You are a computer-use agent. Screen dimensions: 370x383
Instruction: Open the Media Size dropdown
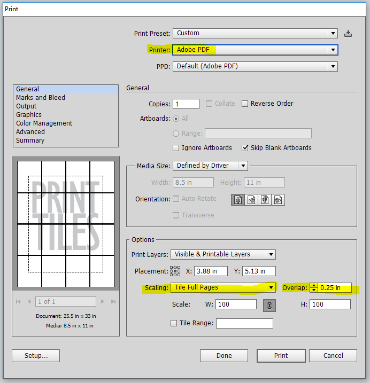pos(210,166)
